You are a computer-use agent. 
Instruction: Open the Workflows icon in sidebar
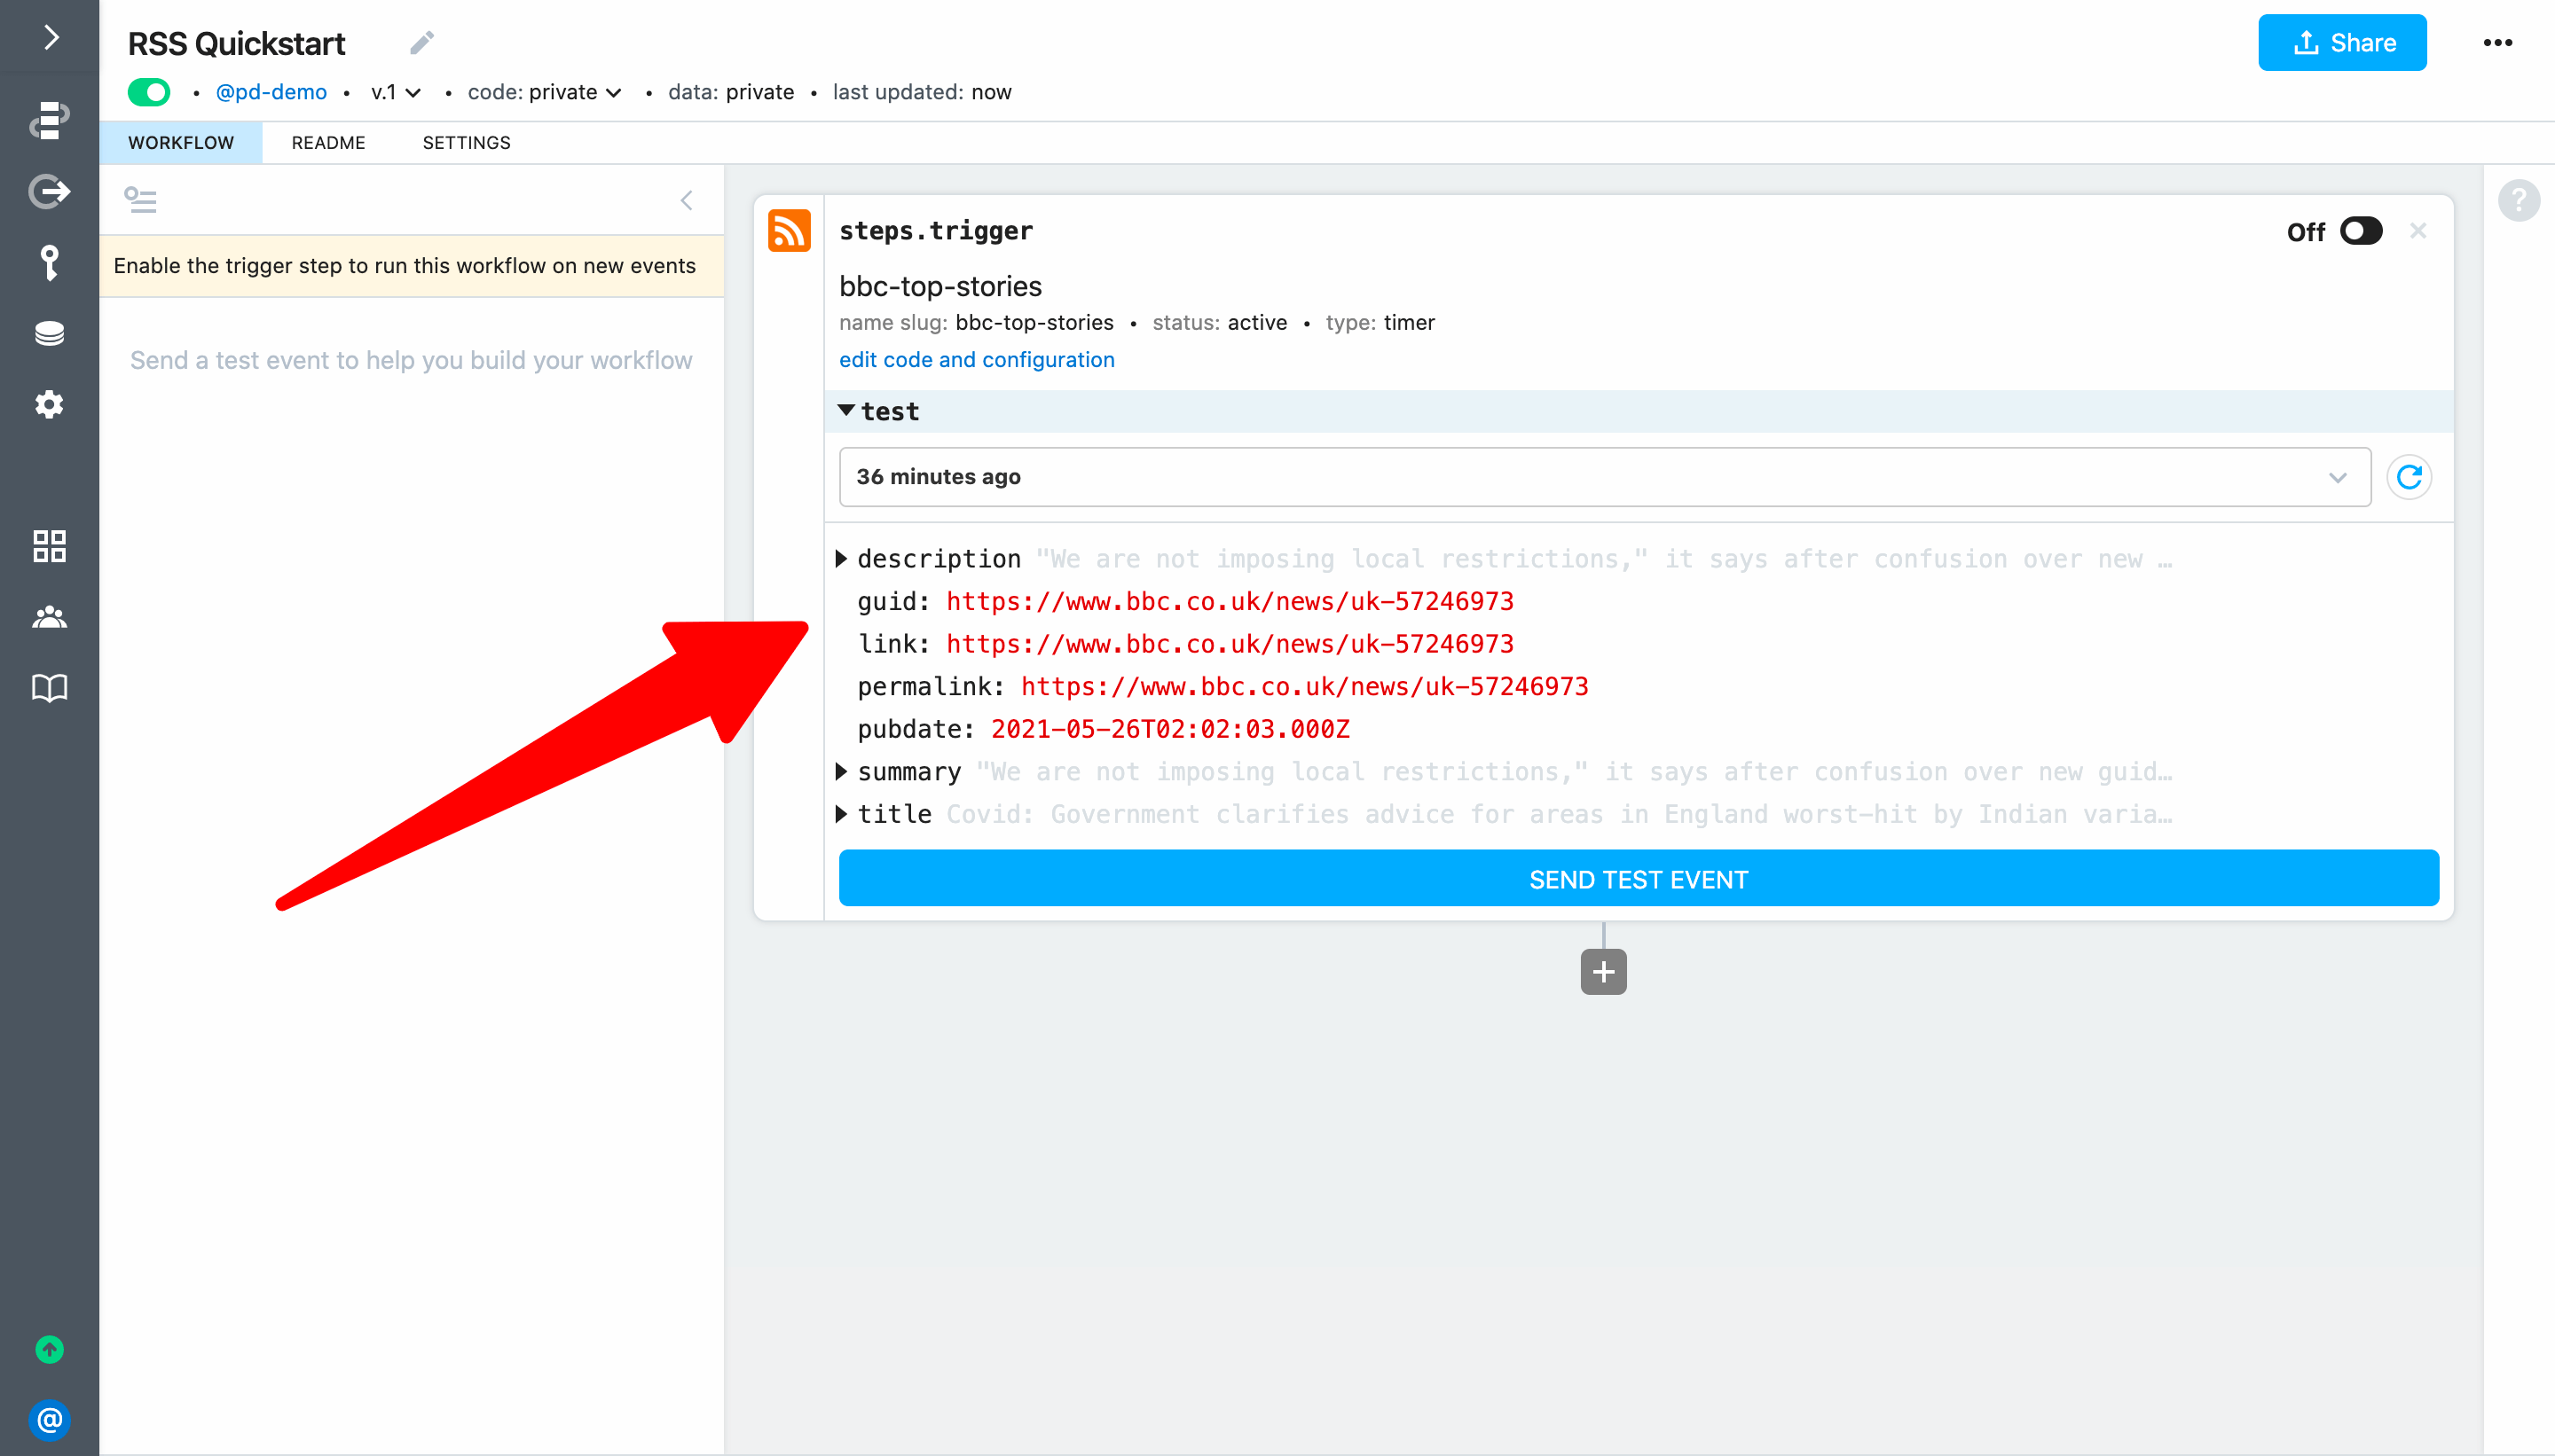[x=49, y=120]
